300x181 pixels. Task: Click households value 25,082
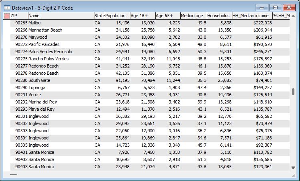pos(225,80)
